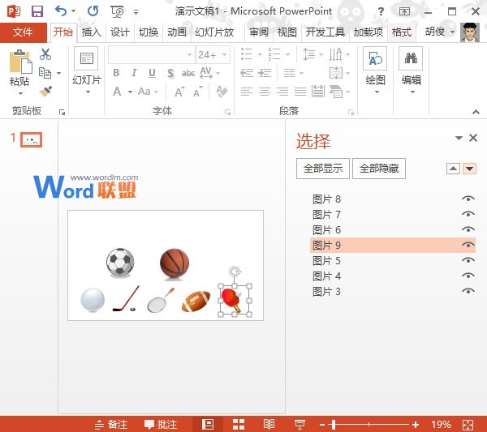
Task: Click the zoom slider handle
Action: [334, 425]
